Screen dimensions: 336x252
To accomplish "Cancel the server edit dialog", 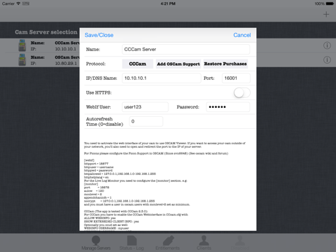I will (242, 35).
